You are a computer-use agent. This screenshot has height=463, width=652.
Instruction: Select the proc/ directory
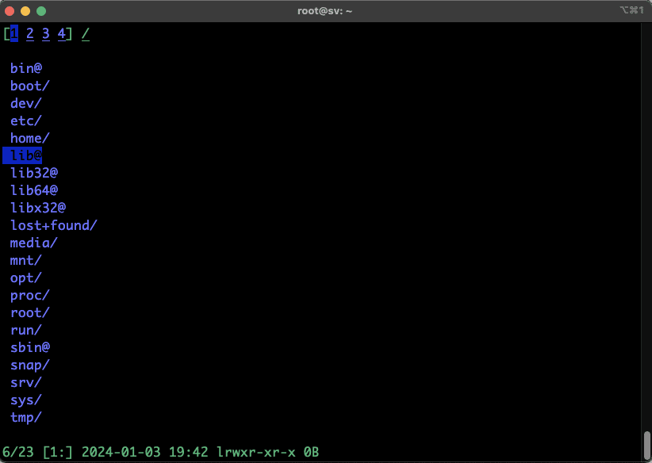click(30, 295)
